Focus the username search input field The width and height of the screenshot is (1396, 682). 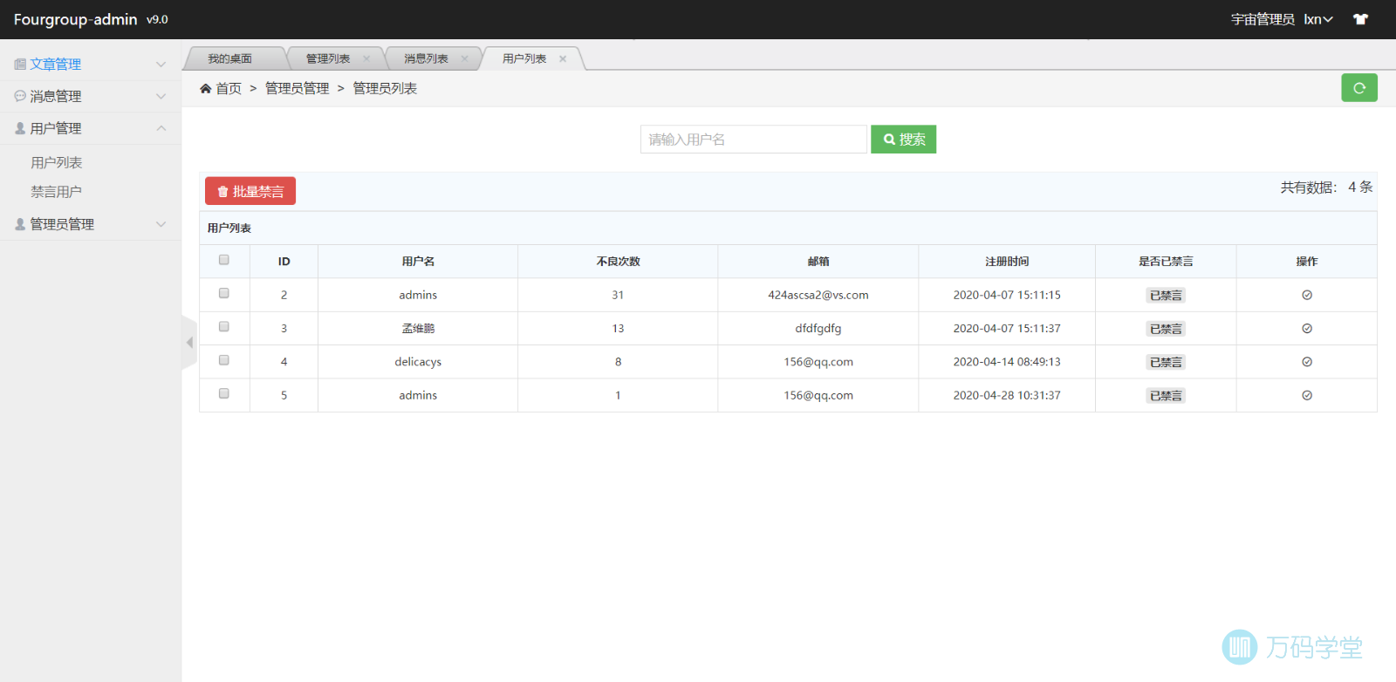tap(754, 140)
